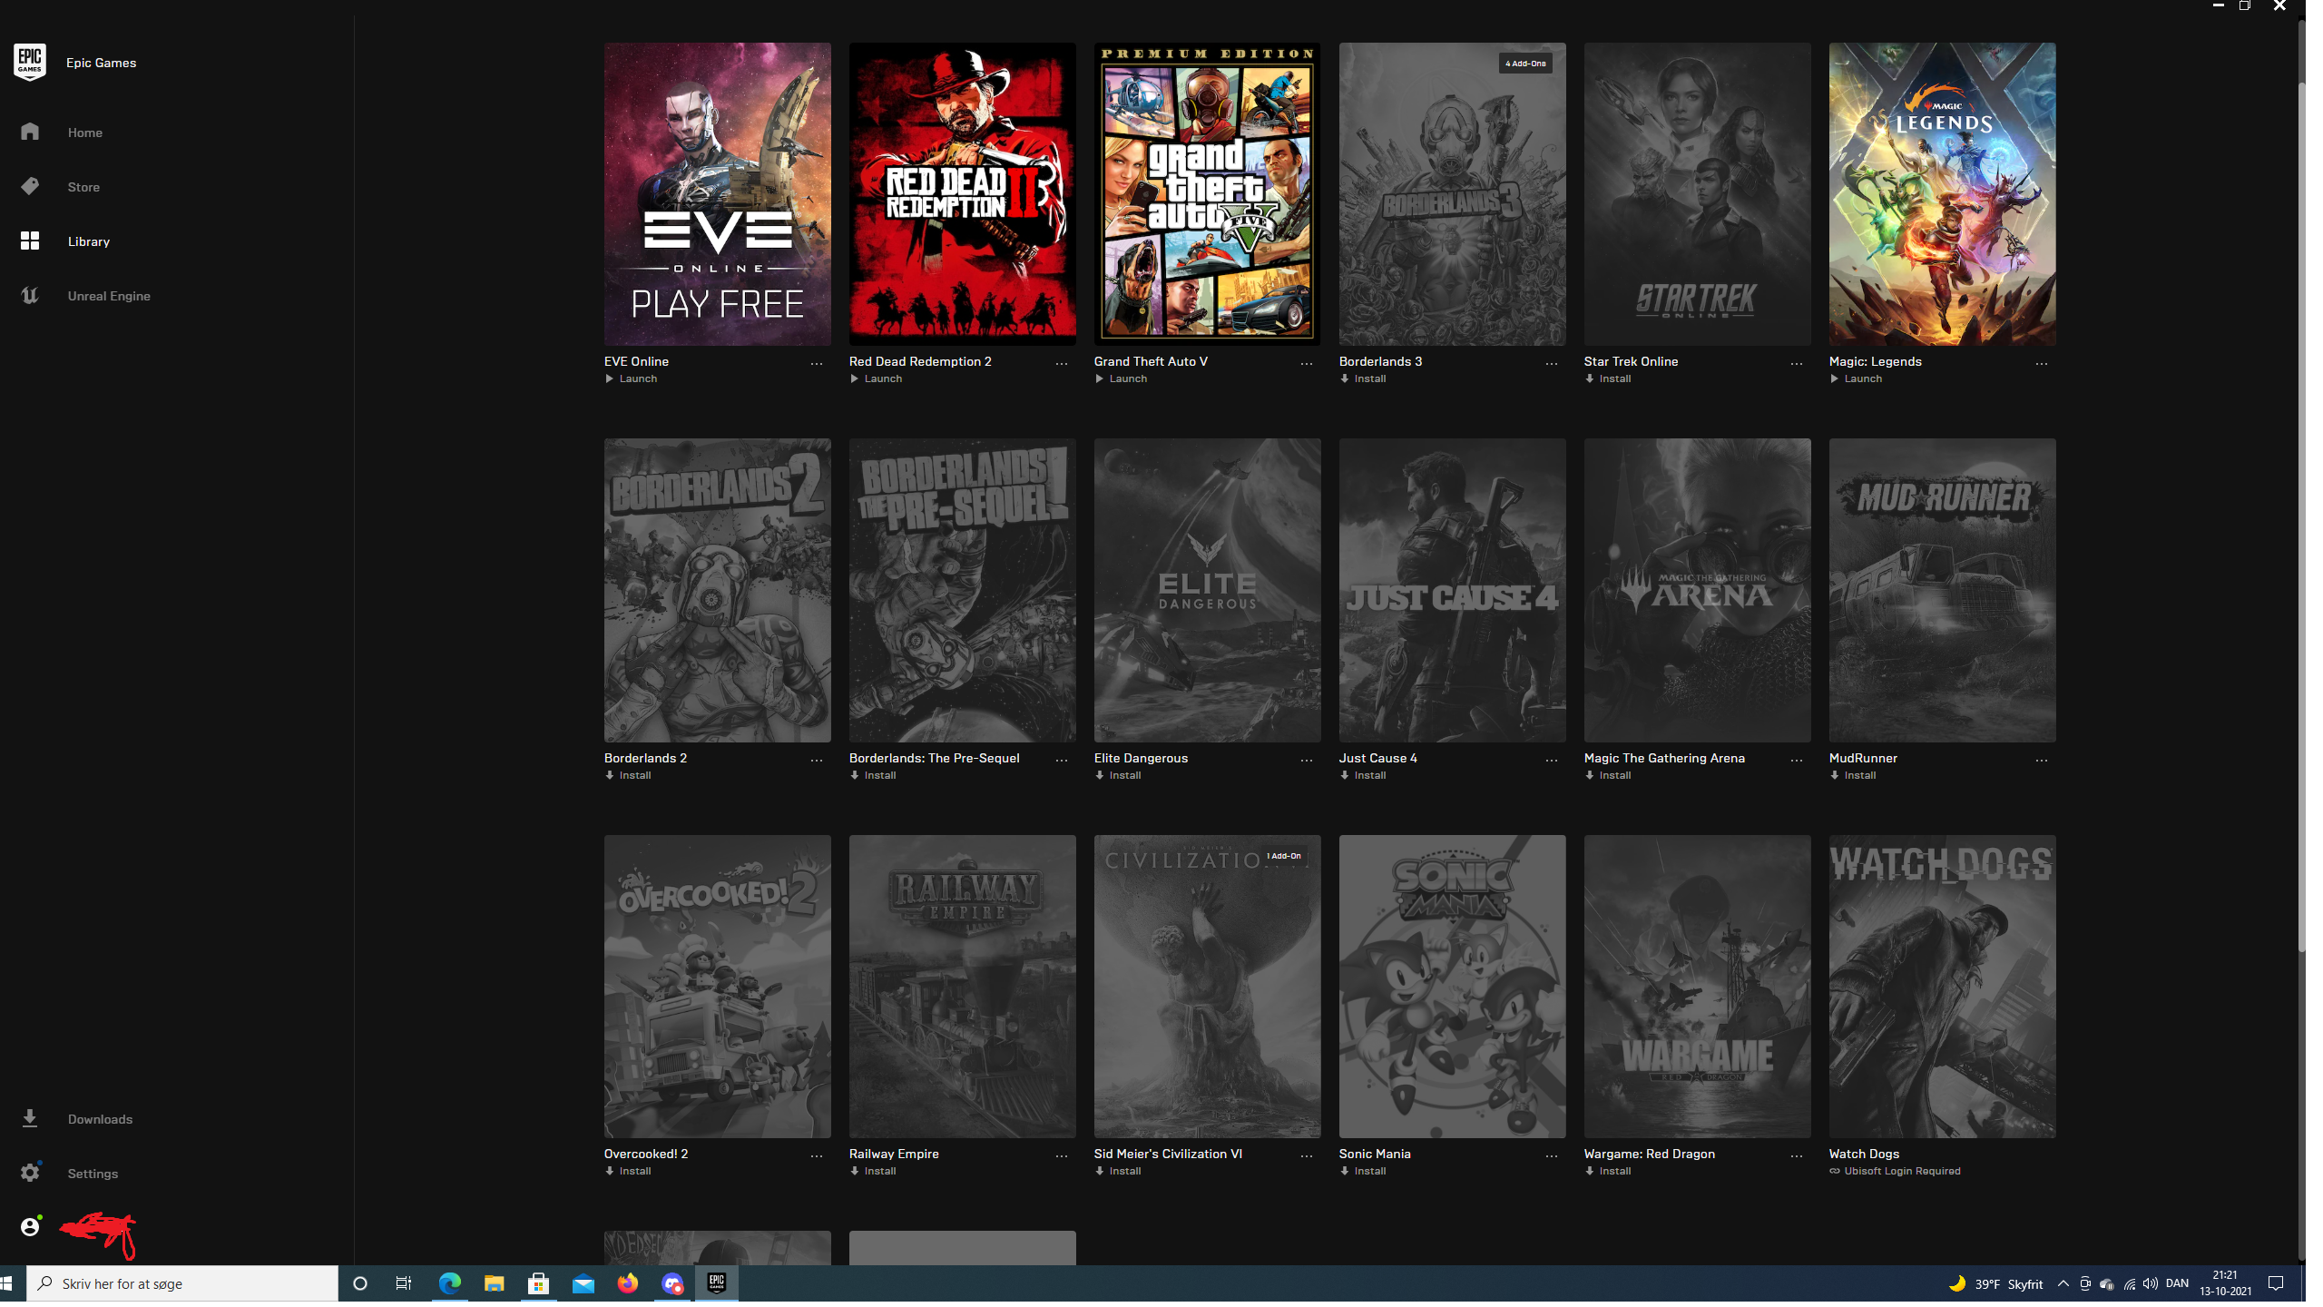2323x1307 pixels.
Task: Open Magic The Gathering Arena options menu
Action: pyautogui.click(x=1797, y=761)
